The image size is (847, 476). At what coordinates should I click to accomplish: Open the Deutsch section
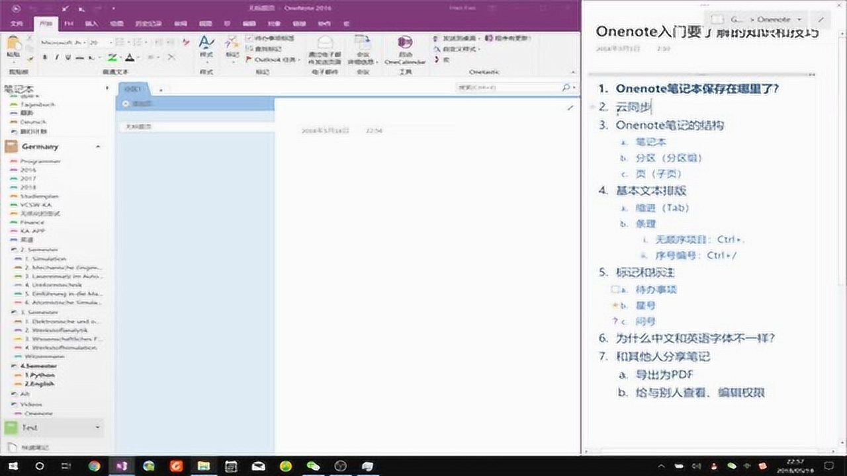tap(33, 122)
